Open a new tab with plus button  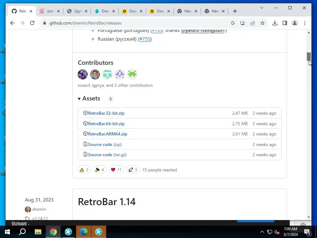tap(235, 11)
